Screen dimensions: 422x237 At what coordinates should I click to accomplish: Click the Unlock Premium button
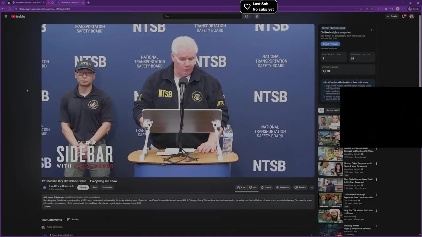(330, 44)
